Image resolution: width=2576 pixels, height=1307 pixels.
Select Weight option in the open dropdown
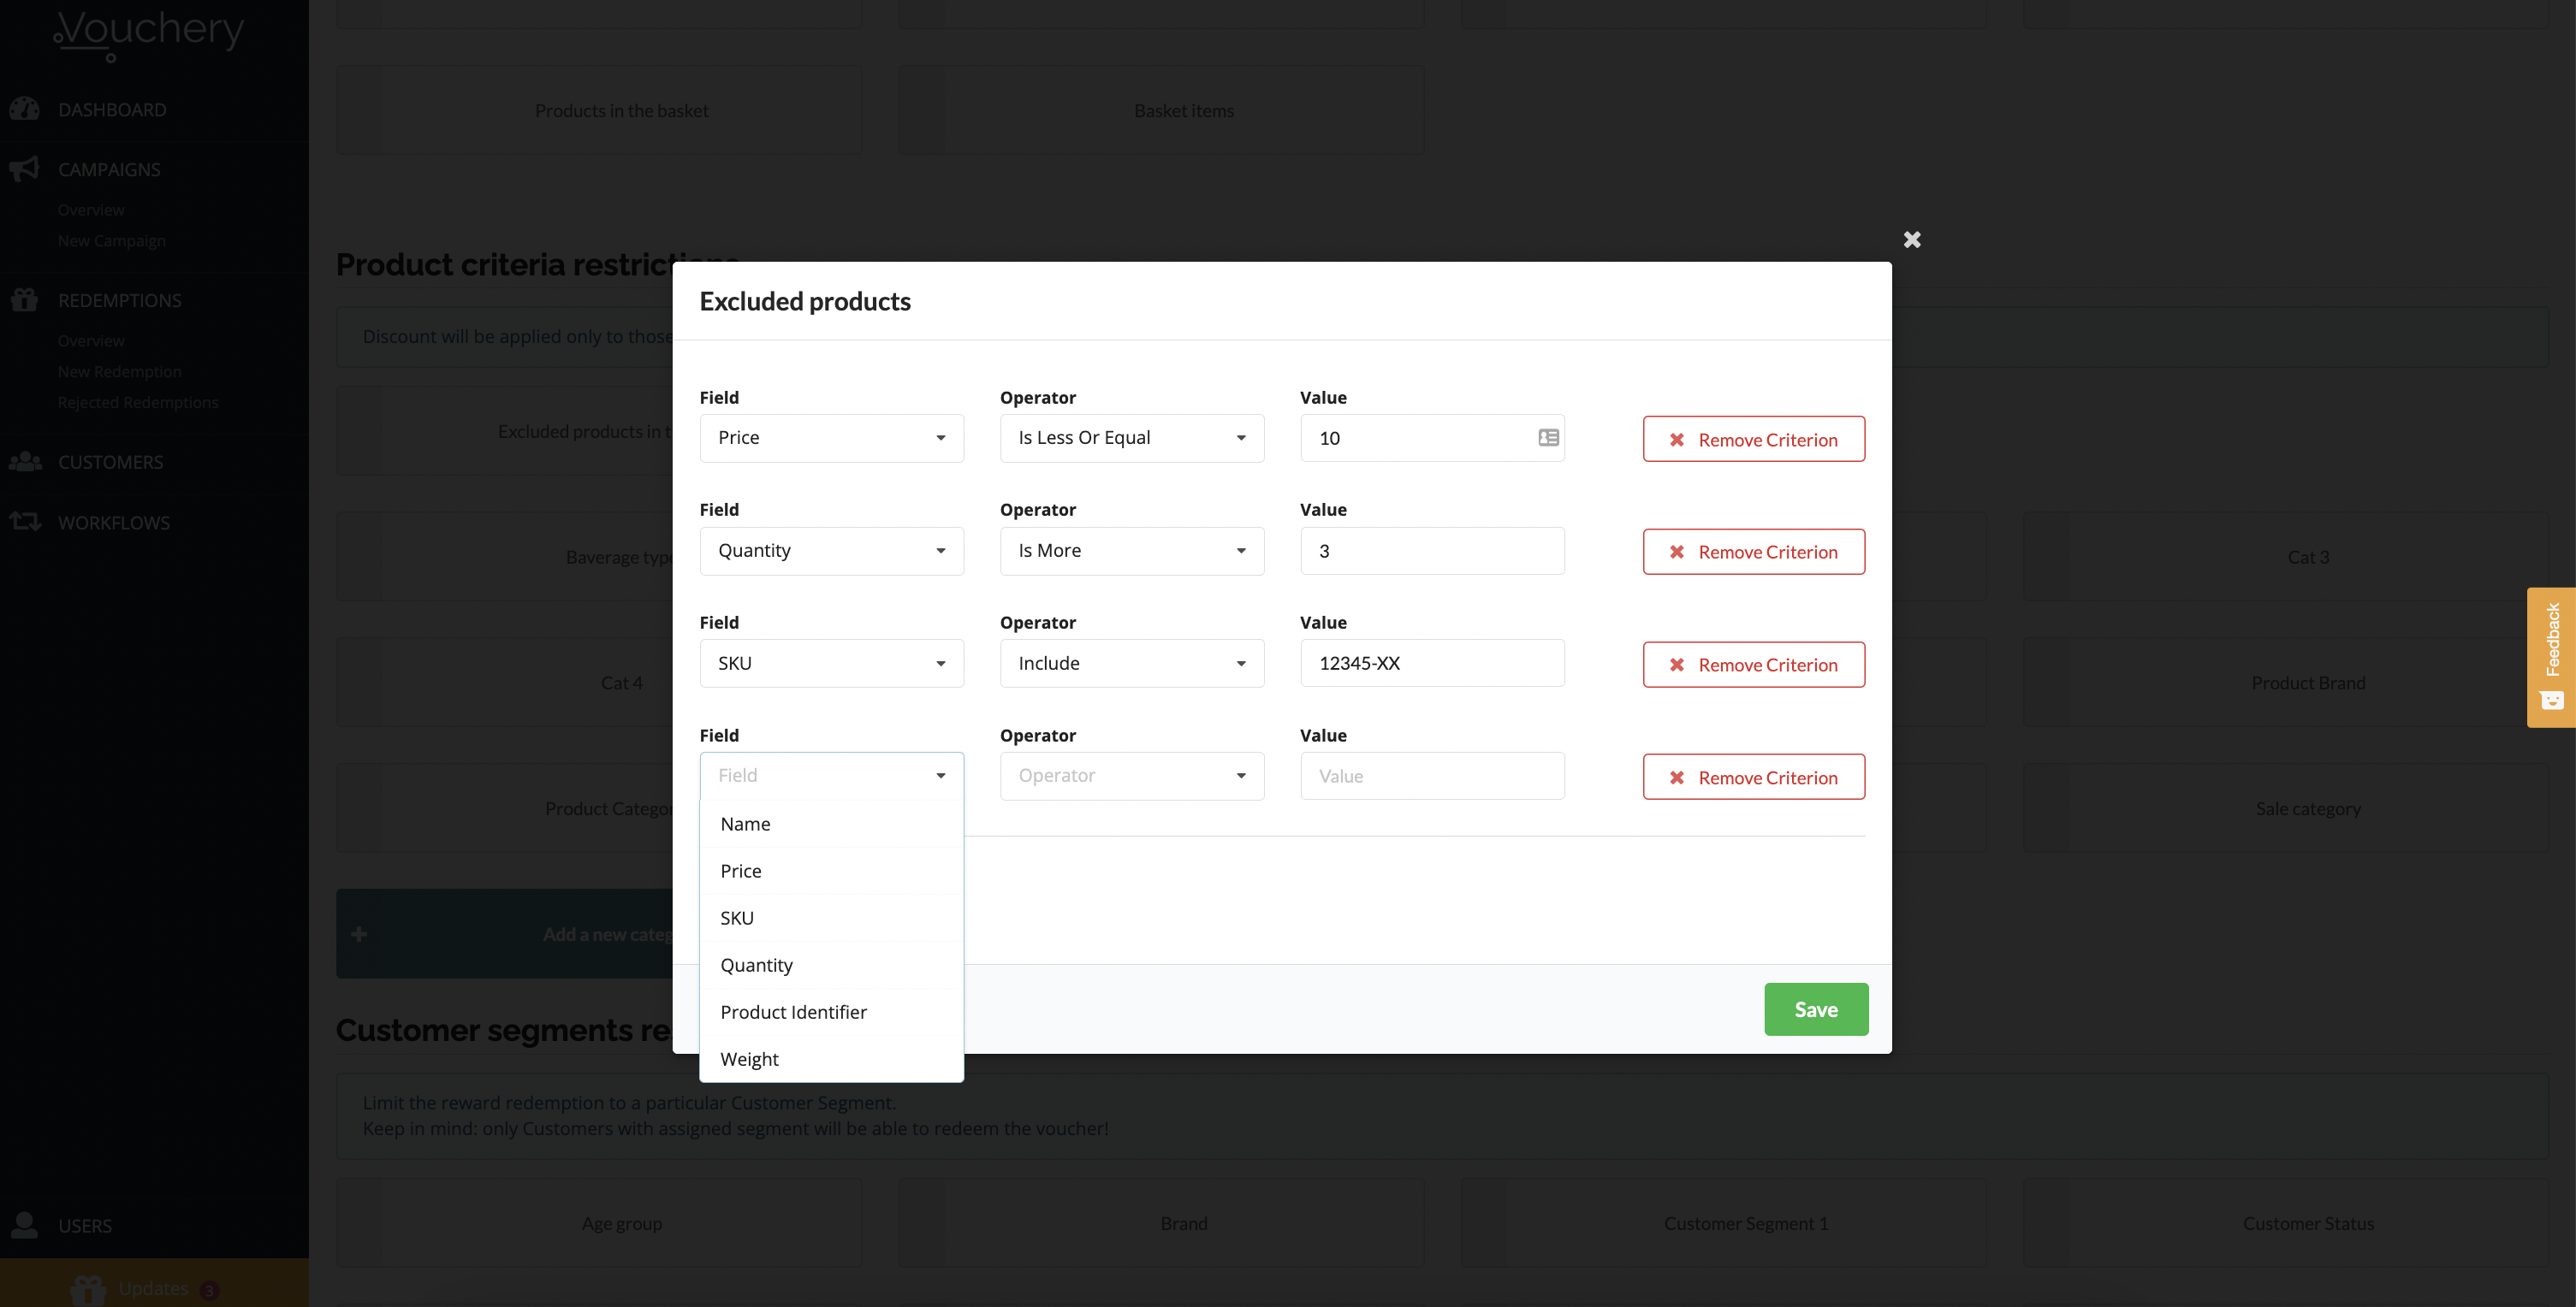[x=749, y=1059]
